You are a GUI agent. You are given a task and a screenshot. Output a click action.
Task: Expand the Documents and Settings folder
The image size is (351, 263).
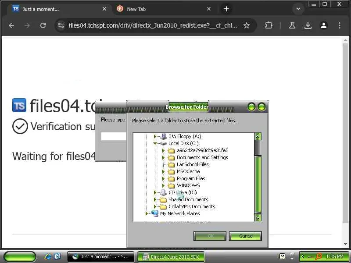(x=163, y=157)
